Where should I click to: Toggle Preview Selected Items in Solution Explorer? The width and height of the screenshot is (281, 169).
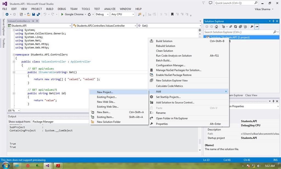pyautogui.click(x=257, y=27)
